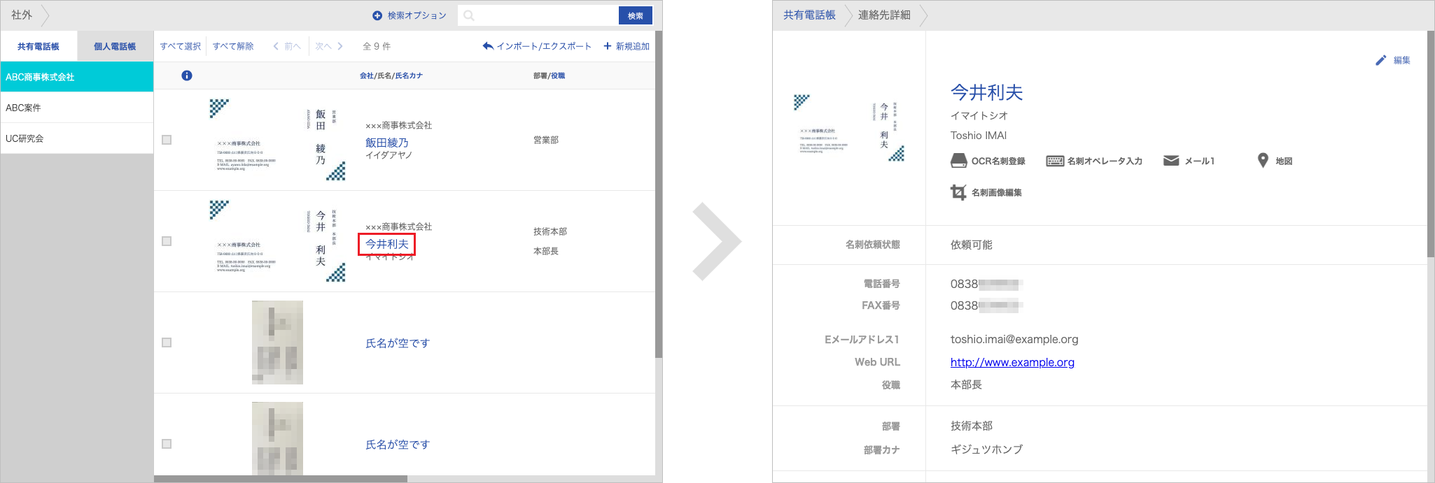Click the 営業部 cell in 飯田綾乃 row
Image resolution: width=1435 pixels, height=483 pixels.
546,140
